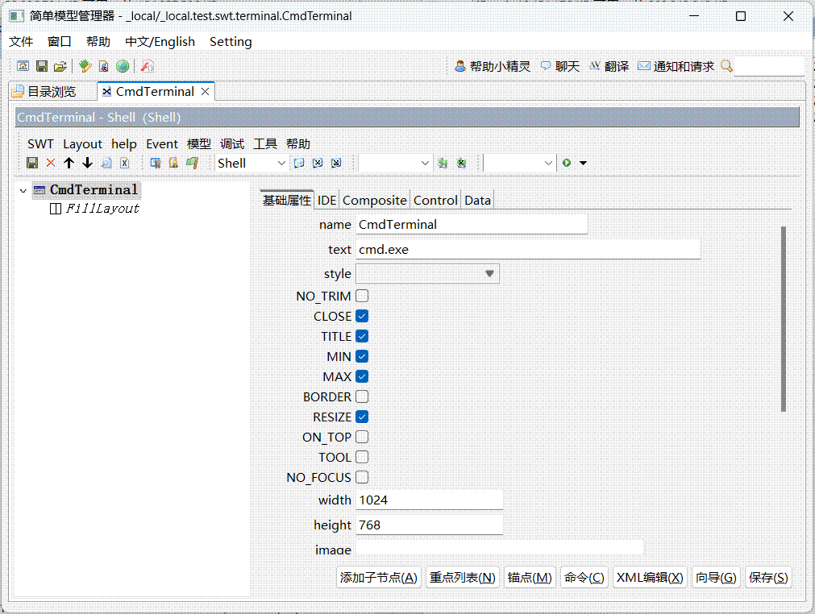815x614 pixels.
Task: Open the Shell combo box
Action: [252, 163]
